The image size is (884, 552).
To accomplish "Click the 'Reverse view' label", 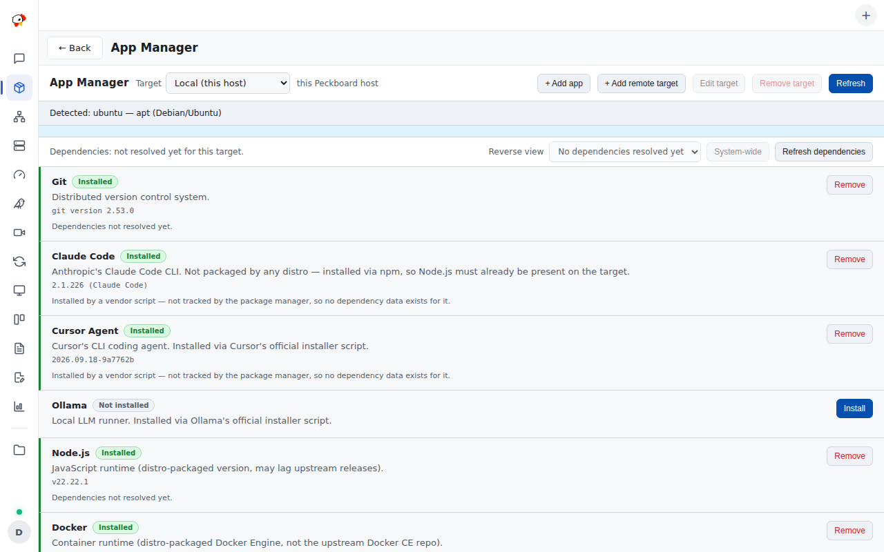I will click(516, 152).
